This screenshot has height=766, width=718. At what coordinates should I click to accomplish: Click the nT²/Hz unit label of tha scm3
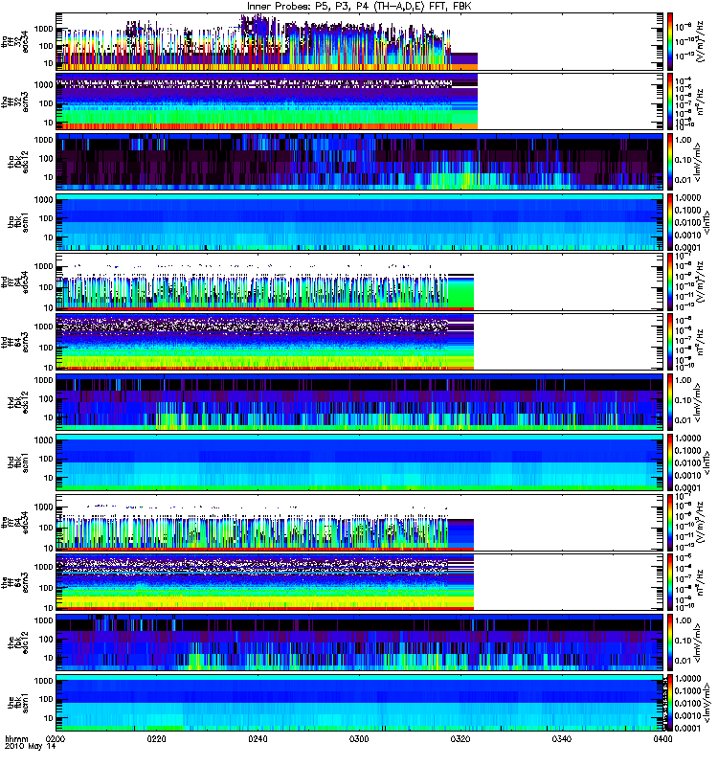[x=700, y=101]
